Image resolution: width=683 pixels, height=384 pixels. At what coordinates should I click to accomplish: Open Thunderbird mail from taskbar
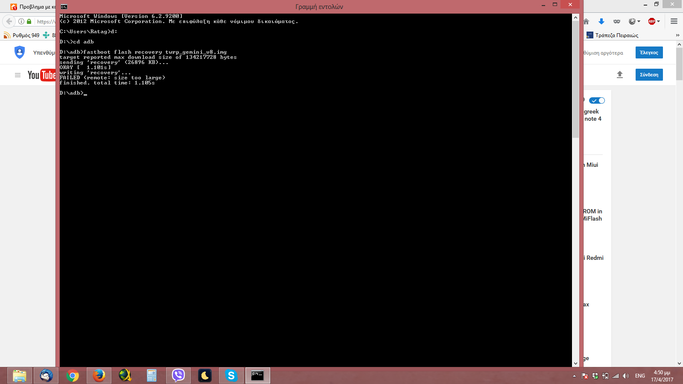(x=46, y=375)
